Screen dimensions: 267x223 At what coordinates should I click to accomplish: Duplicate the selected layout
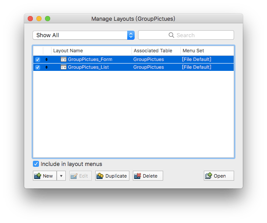112,176
